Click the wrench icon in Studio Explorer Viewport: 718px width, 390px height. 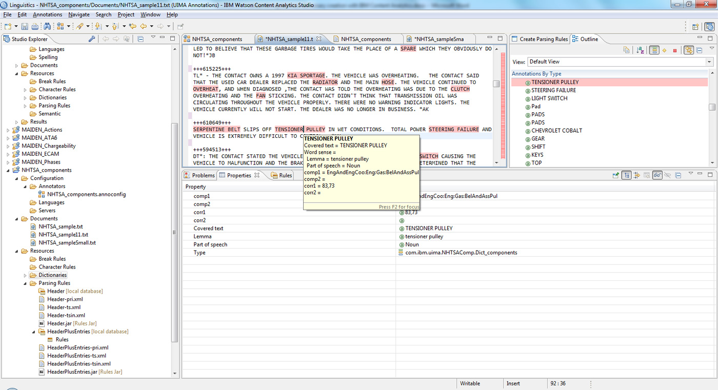coord(92,39)
